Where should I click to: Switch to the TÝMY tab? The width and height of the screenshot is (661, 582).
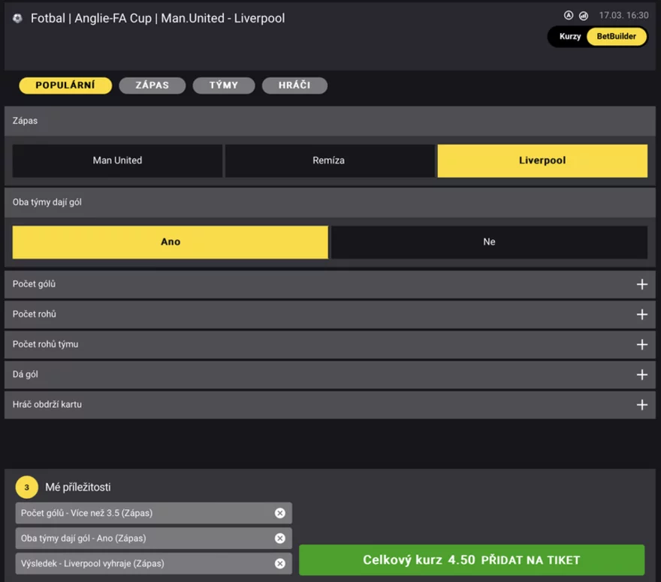[223, 85]
